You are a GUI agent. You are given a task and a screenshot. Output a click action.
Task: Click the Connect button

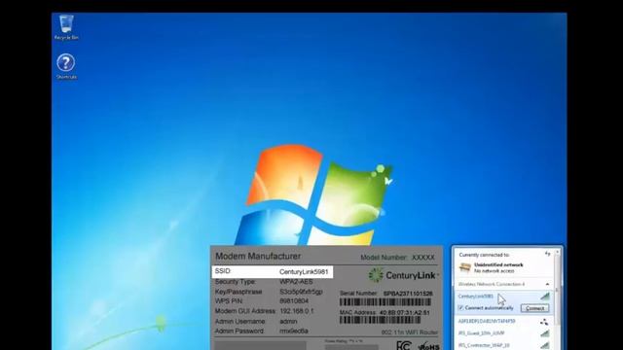534,308
